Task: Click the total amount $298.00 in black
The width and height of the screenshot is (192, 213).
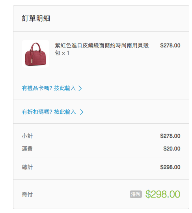Action: coord(170,167)
